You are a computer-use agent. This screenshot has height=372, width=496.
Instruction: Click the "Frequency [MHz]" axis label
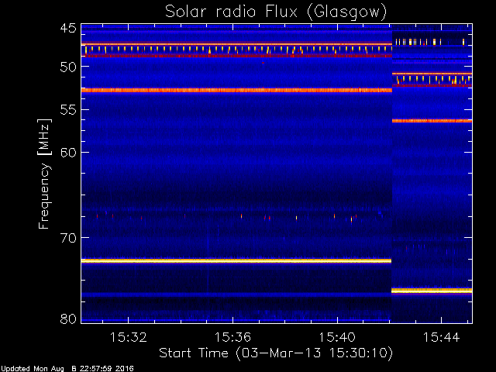45,174
